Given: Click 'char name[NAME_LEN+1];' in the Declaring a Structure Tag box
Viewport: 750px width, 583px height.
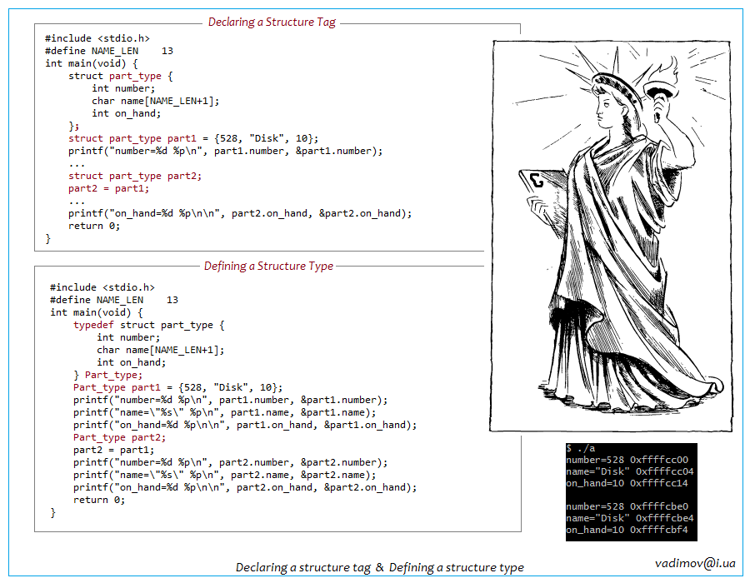Looking at the screenshot, I should [156, 101].
